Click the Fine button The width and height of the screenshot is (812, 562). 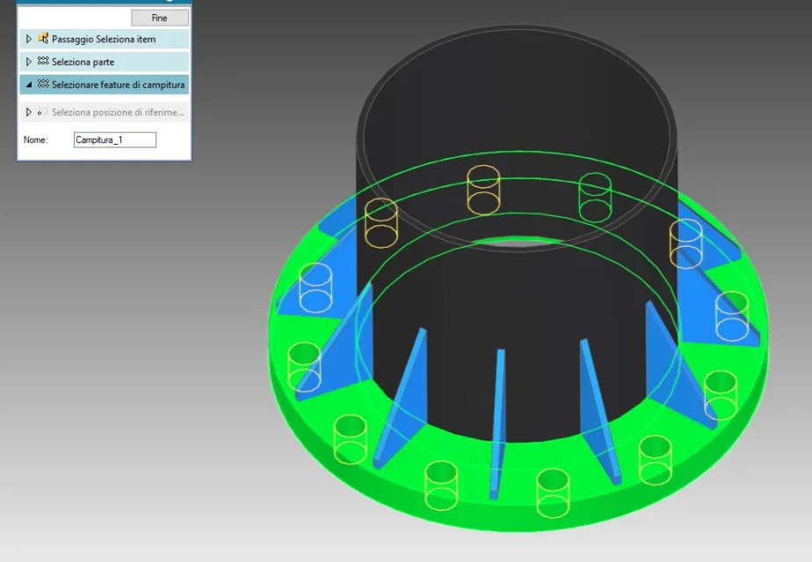159,18
